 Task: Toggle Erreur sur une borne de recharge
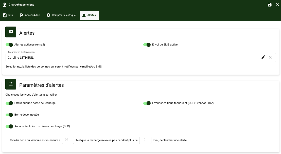click(9, 103)
